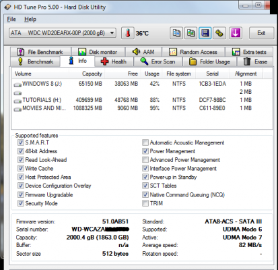Click the DCF7-98BC serial value
The height and width of the screenshot is (270, 278).
click(x=212, y=100)
